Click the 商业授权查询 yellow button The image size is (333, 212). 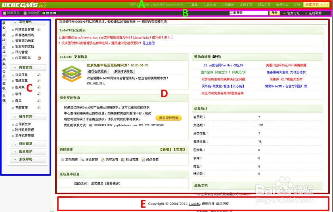coord(168,118)
